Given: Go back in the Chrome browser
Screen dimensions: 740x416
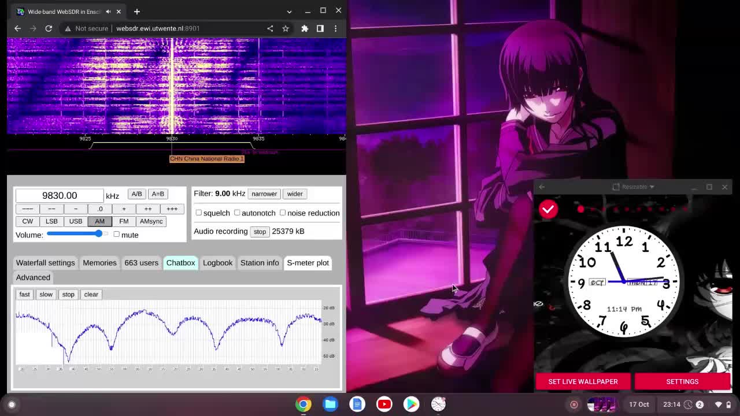Looking at the screenshot, I should [x=17, y=28].
